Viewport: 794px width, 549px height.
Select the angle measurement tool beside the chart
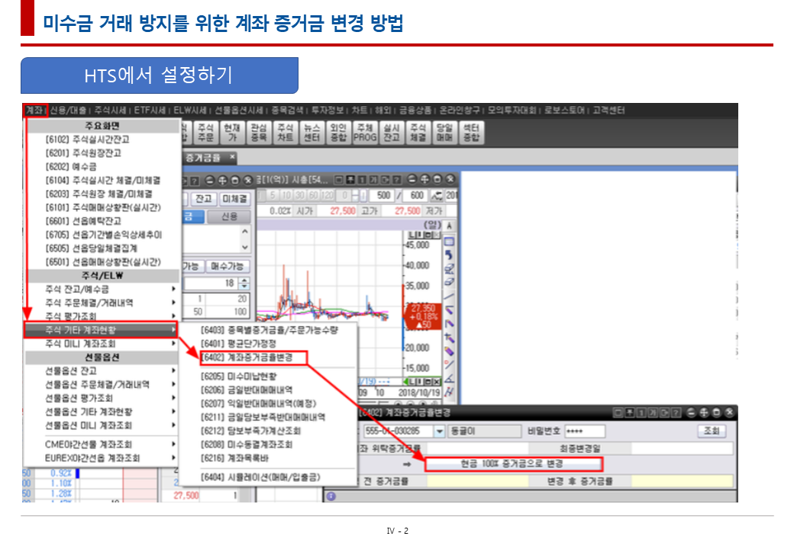[449, 378]
